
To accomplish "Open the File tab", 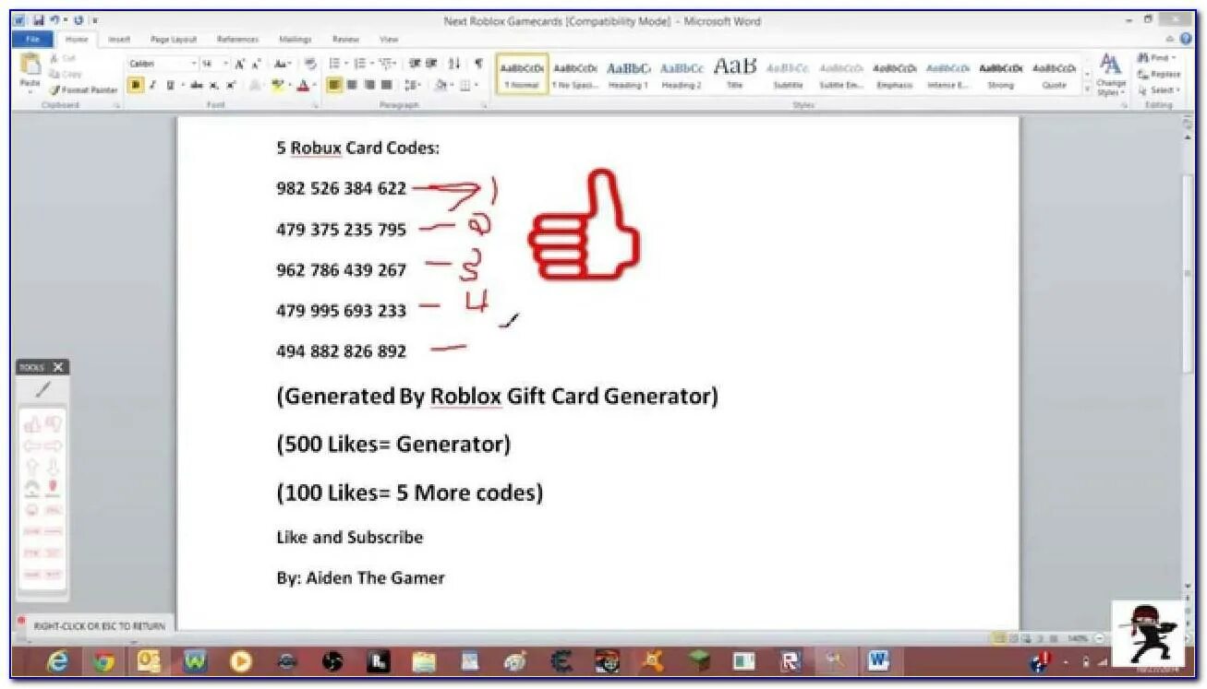I will coord(32,40).
